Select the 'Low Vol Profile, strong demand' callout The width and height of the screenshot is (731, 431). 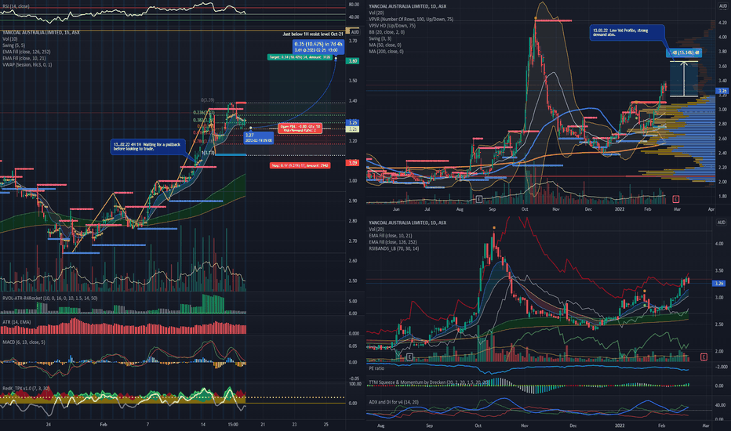pos(627,33)
